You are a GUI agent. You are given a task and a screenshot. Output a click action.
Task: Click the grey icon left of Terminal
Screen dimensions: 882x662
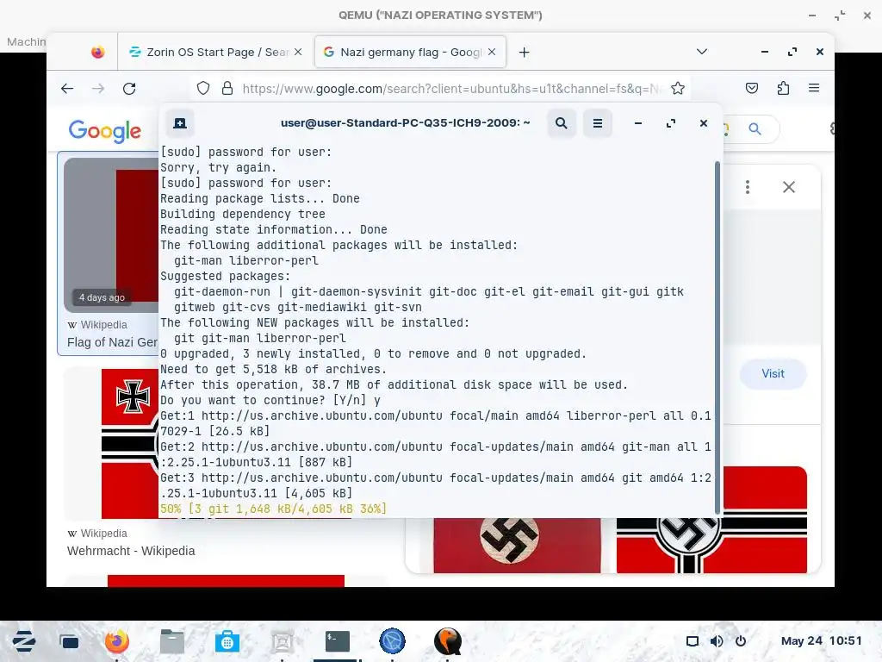click(283, 641)
